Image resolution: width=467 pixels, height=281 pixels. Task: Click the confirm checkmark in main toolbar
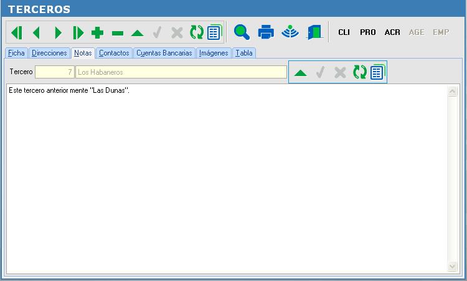click(x=157, y=32)
